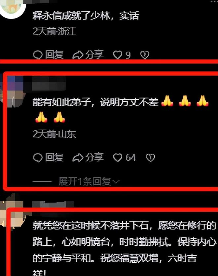Click the chevron next to 展开1条回复
Viewport: 218px width, 276px height.
click(x=116, y=182)
